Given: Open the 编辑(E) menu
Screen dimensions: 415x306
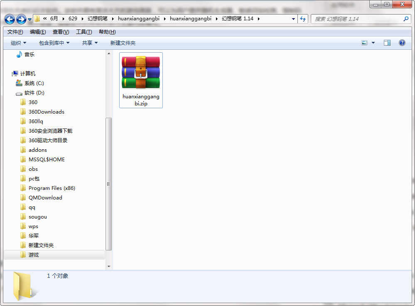Looking at the screenshot, I should (38, 32).
